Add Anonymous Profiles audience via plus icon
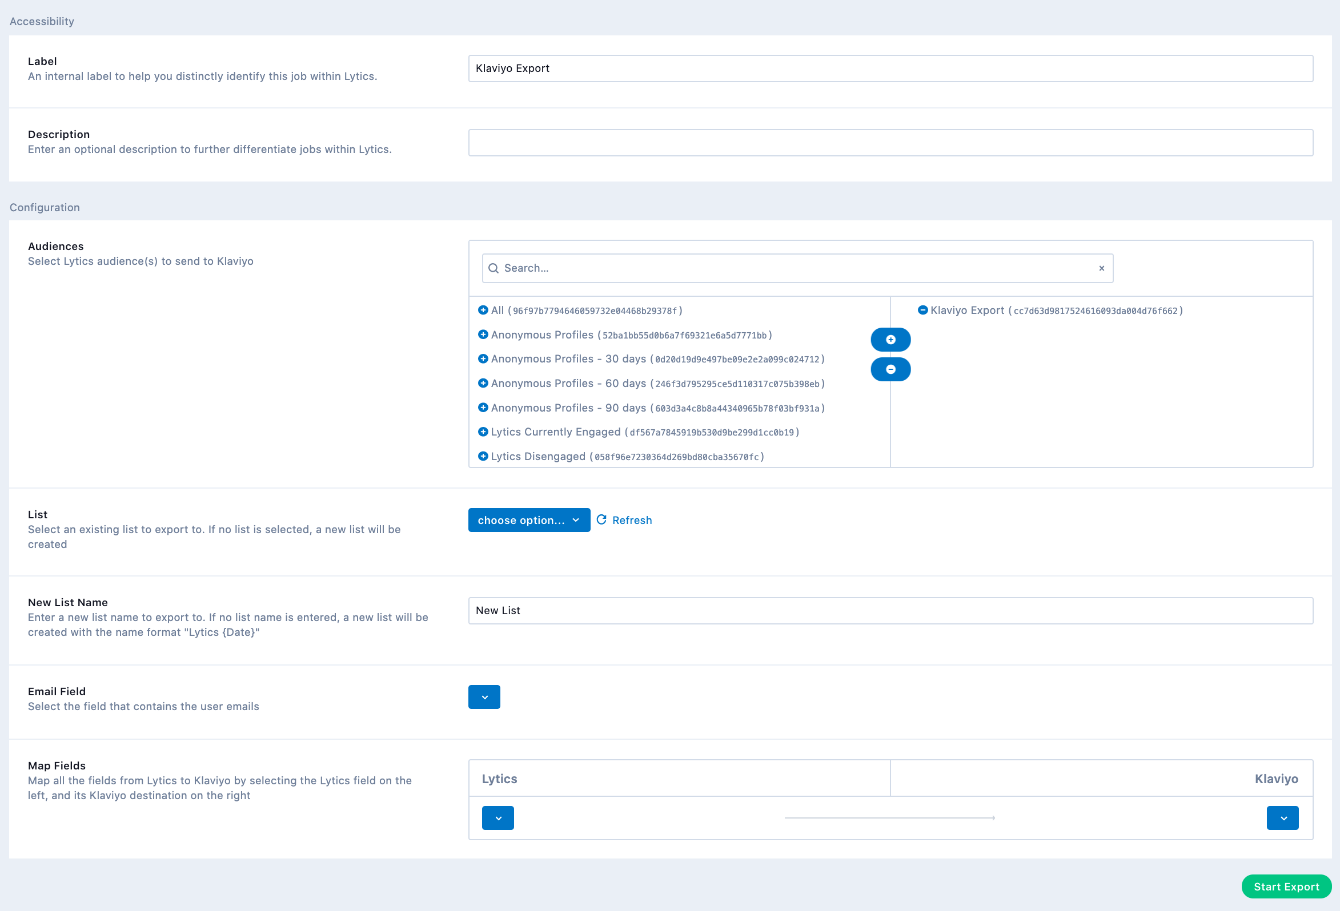The height and width of the screenshot is (911, 1340). (x=483, y=334)
